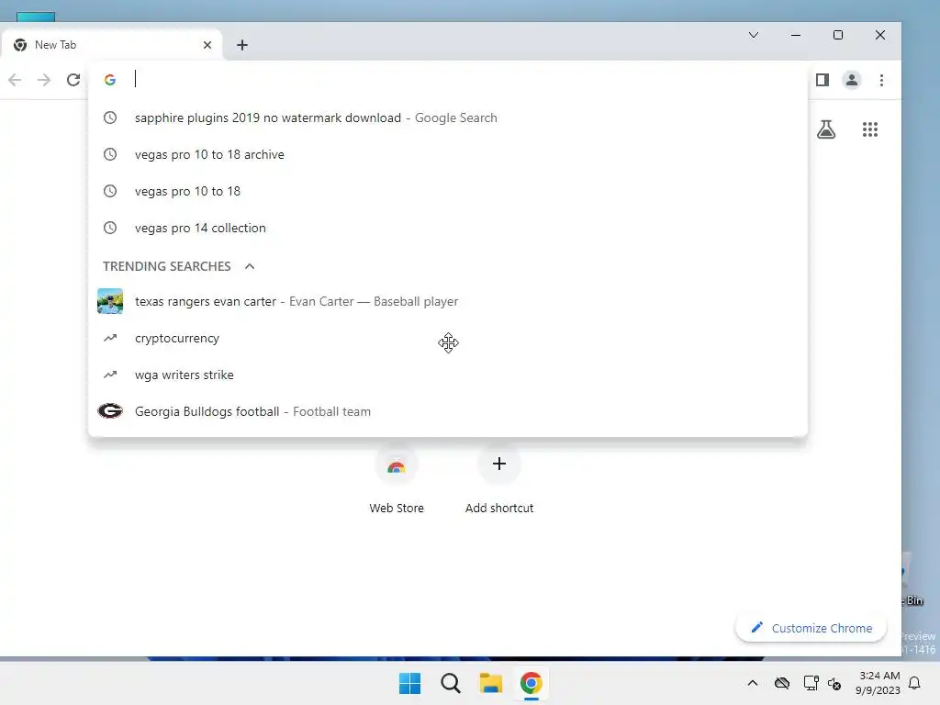Screen dimensions: 940x705
Task: Show hidden system tray icons
Action: click(753, 683)
